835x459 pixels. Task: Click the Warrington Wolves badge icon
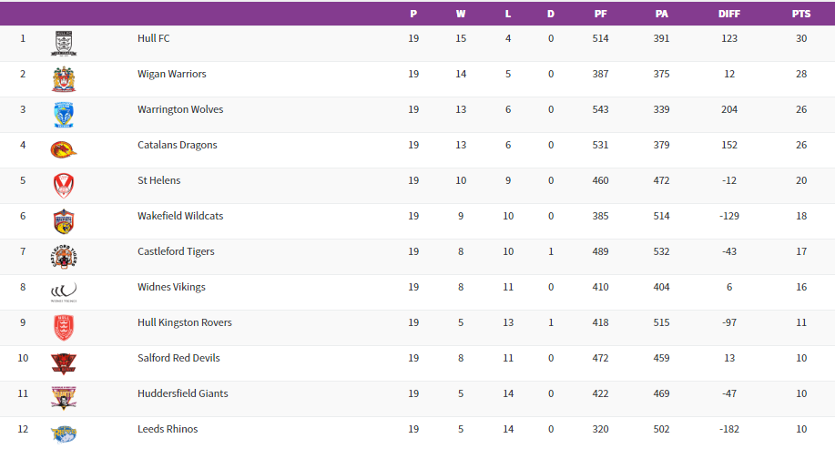(x=64, y=115)
